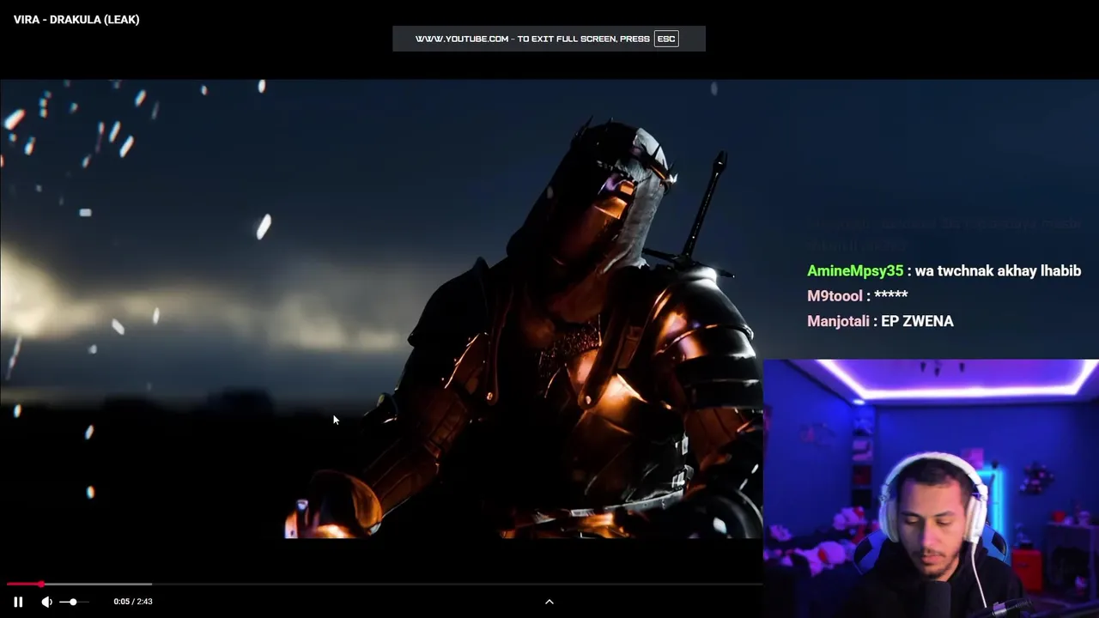Mute the video using the speaker icon
1099x618 pixels.
[46, 602]
